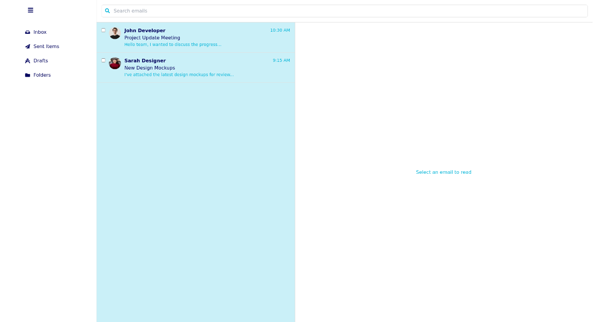
Task: Click the John Developer sender name
Action: coord(145,31)
